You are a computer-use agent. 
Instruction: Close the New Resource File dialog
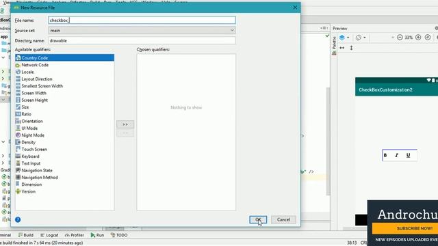[x=295, y=8]
